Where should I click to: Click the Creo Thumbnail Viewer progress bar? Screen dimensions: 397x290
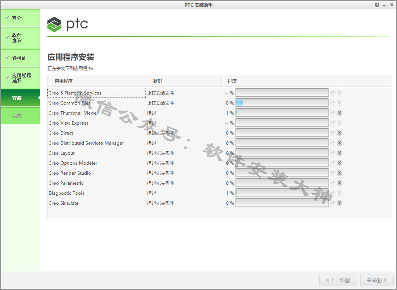click(282, 113)
